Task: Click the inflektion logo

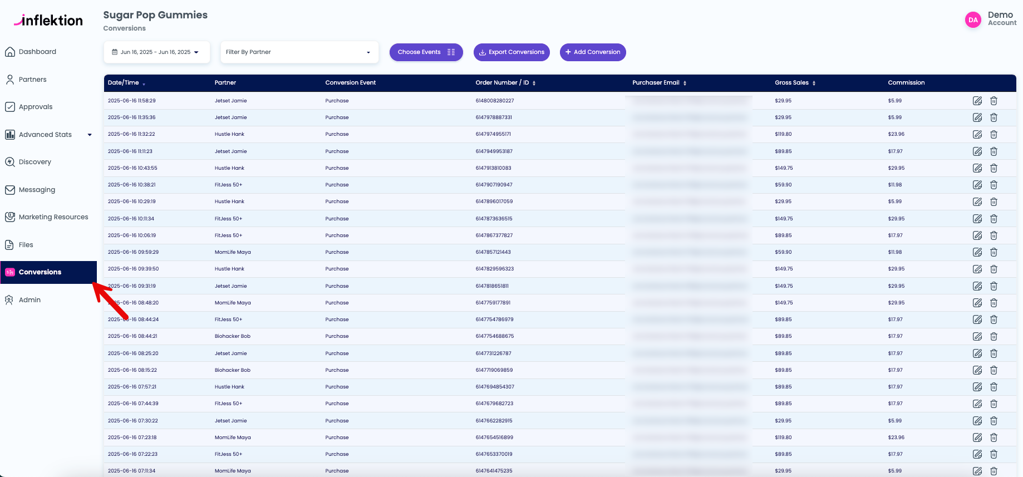Action: pyautogui.click(x=48, y=21)
